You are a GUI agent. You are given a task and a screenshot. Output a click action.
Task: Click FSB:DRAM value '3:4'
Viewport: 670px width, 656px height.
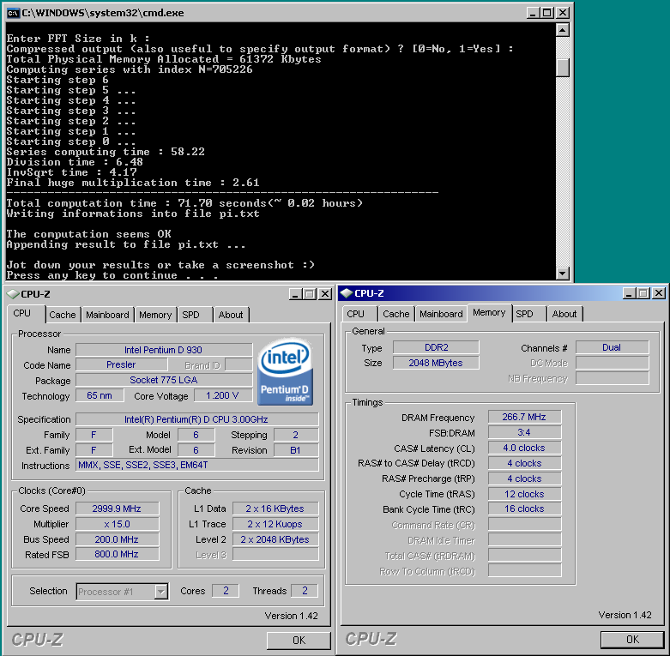pyautogui.click(x=525, y=432)
